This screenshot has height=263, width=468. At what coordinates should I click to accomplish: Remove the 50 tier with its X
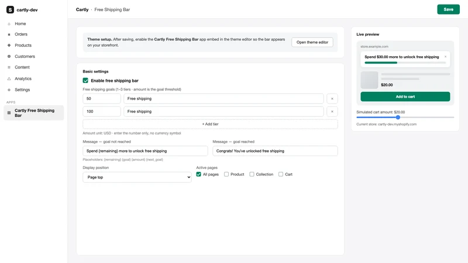332,99
